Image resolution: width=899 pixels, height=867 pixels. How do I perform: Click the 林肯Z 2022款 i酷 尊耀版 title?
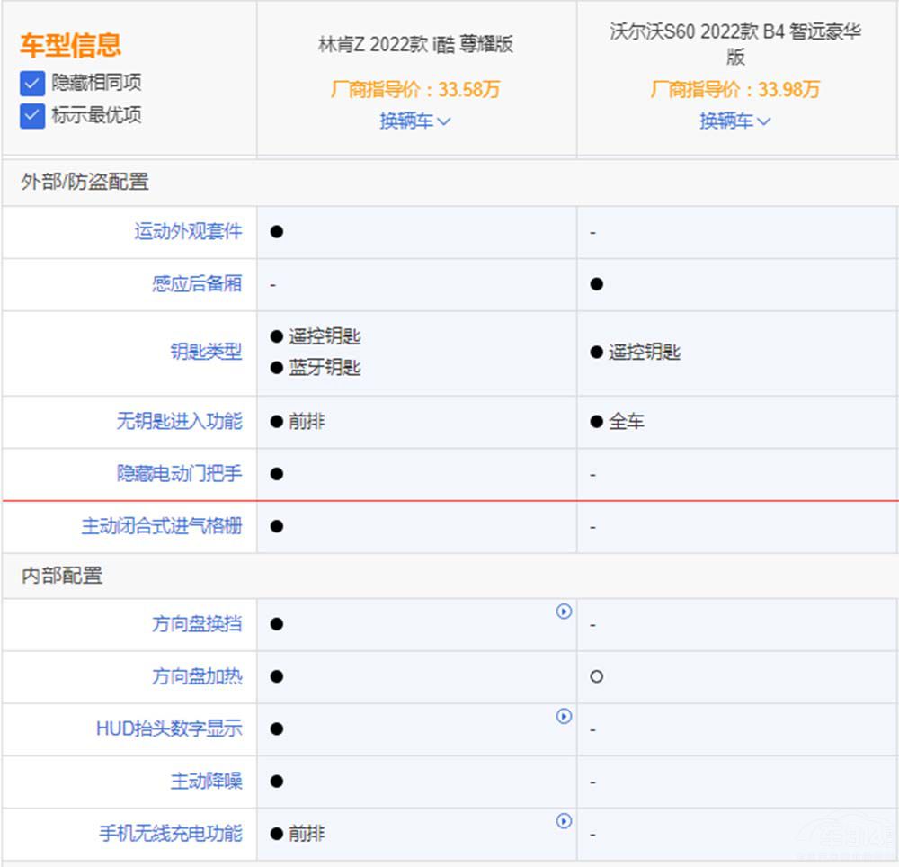(x=415, y=45)
